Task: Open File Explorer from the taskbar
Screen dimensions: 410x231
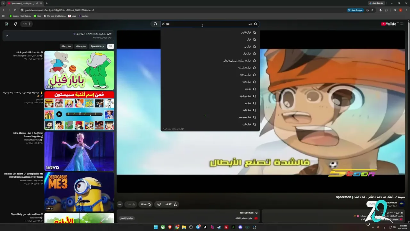Action: pyautogui.click(x=184, y=227)
